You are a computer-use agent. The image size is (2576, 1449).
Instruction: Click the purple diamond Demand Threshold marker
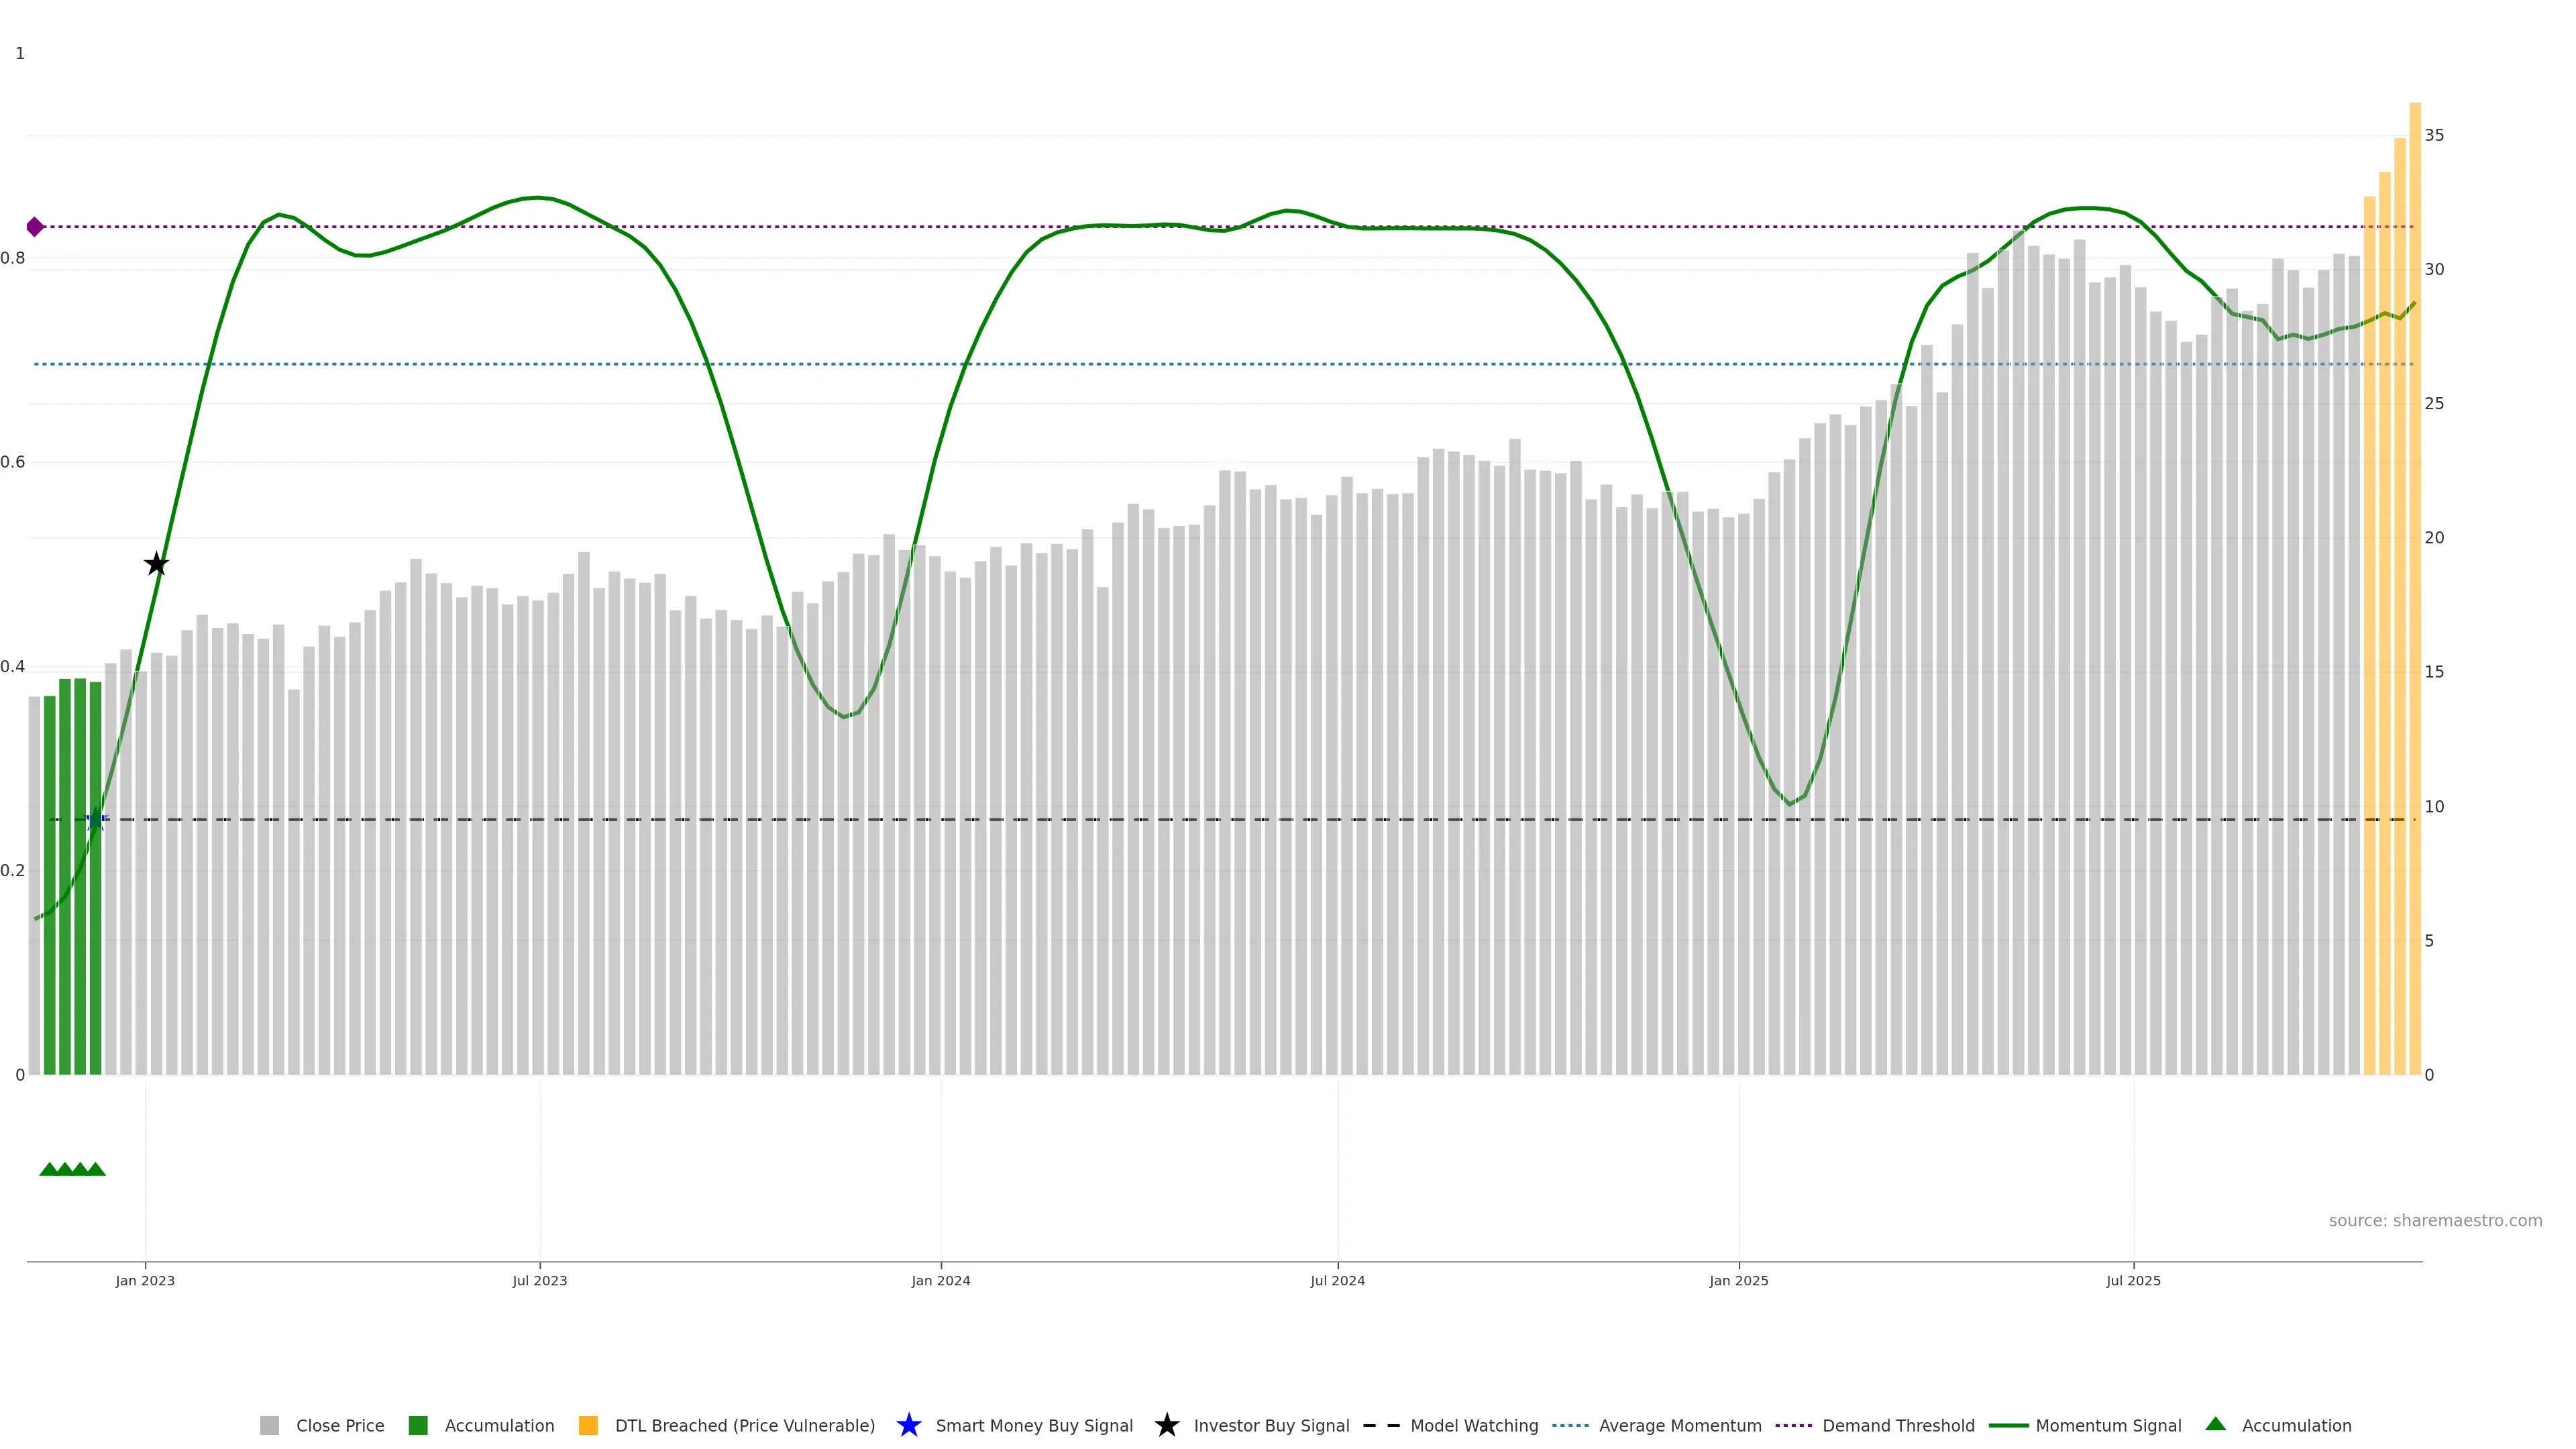tap(35, 227)
